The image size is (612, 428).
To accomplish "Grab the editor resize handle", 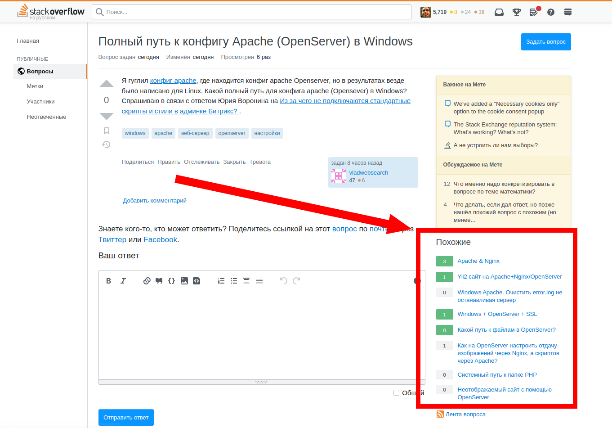I will [261, 382].
